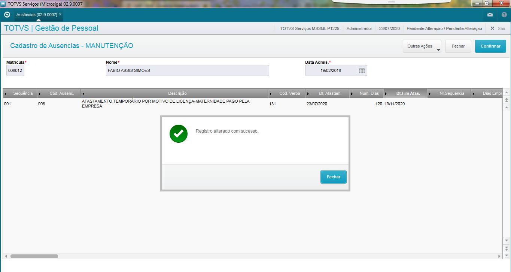Open the Outras Ações dropdown
Viewport: 511px width, 272px height.
(422, 46)
